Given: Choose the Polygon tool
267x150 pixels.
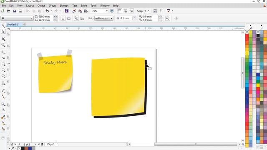Looking at the screenshot, I should 3,76.
